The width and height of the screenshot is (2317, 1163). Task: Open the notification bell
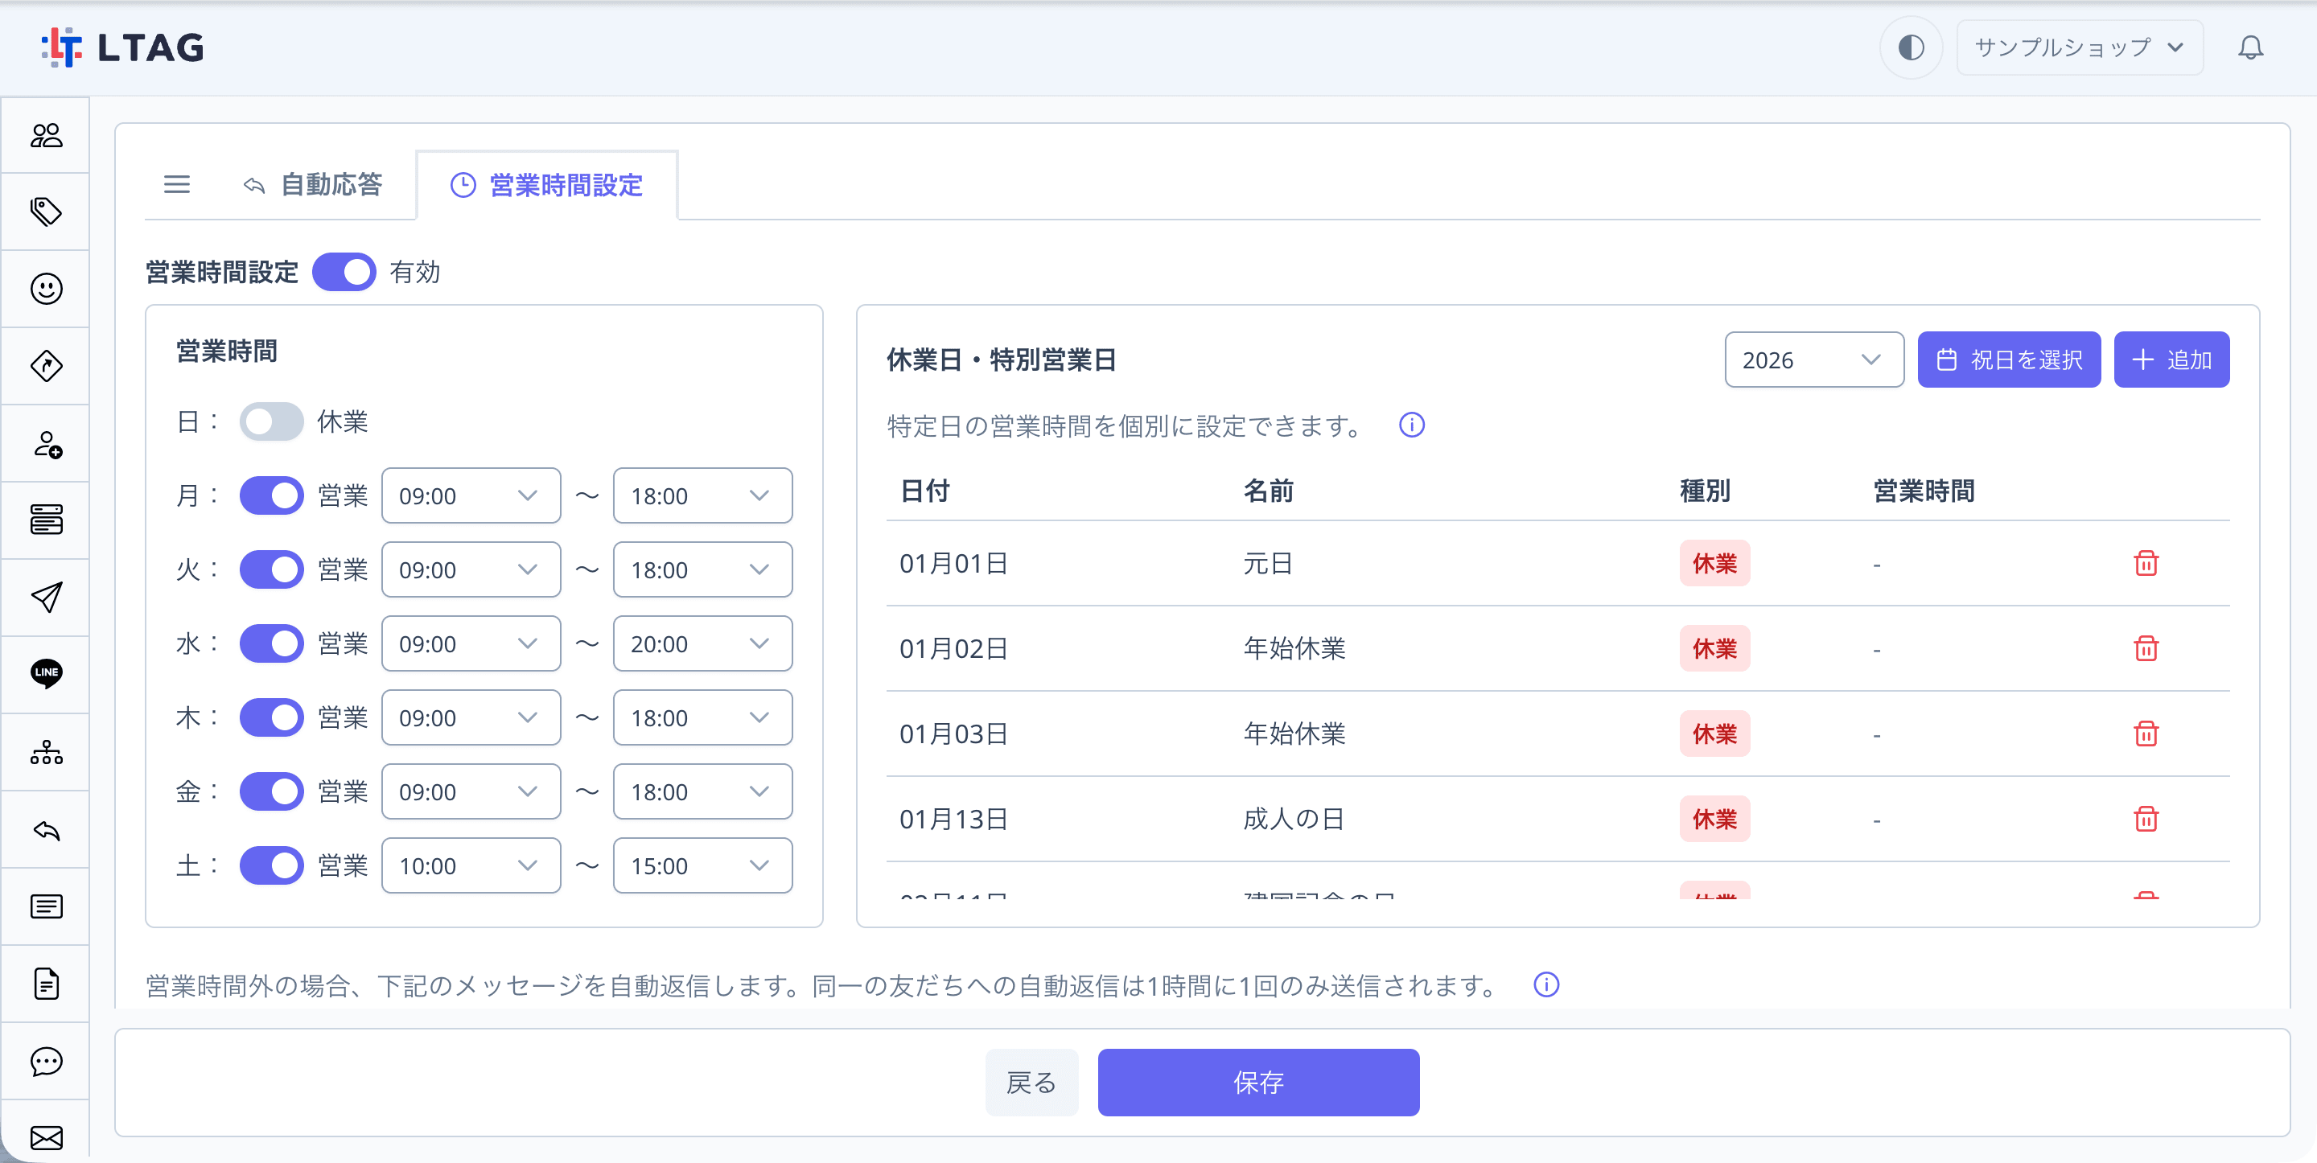(2249, 47)
